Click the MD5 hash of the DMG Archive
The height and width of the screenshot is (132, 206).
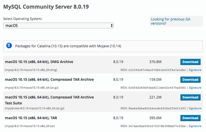157,70
